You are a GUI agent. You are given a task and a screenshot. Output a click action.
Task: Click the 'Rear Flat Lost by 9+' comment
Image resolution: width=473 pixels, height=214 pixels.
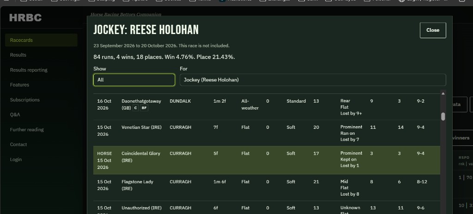coord(351,107)
